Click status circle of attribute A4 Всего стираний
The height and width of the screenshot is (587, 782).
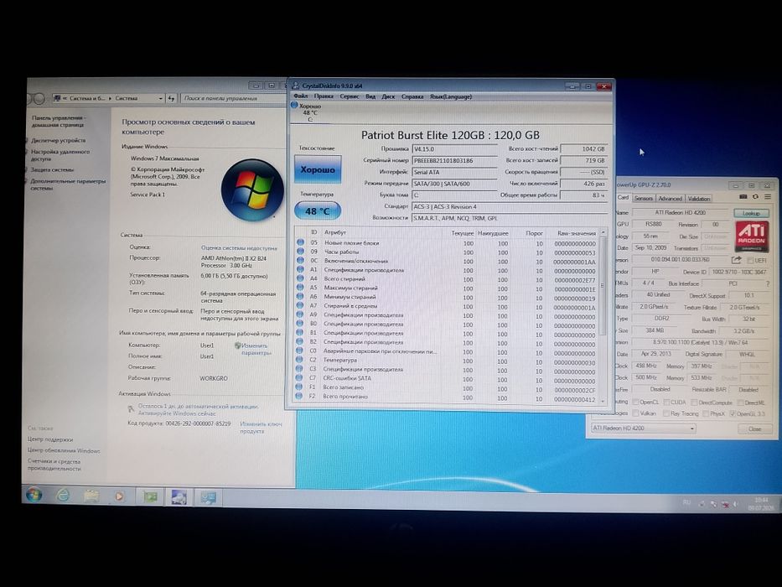pyautogui.click(x=300, y=278)
